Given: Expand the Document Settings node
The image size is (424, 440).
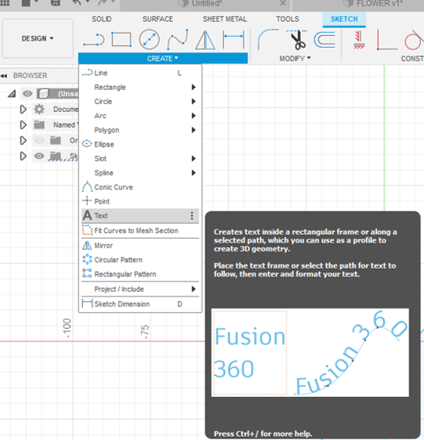Looking at the screenshot, I should pyautogui.click(x=24, y=109).
